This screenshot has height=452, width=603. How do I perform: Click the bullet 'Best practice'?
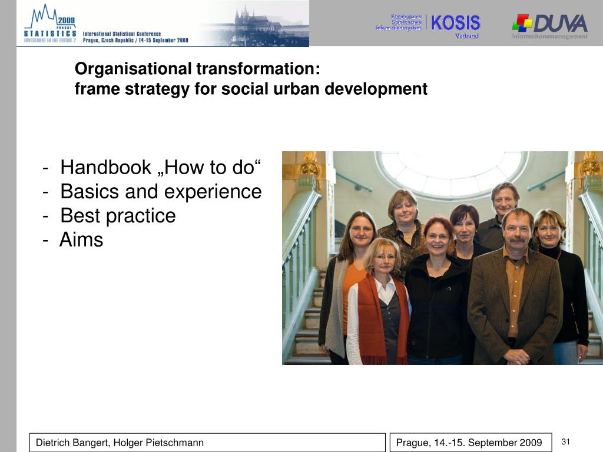click(118, 215)
